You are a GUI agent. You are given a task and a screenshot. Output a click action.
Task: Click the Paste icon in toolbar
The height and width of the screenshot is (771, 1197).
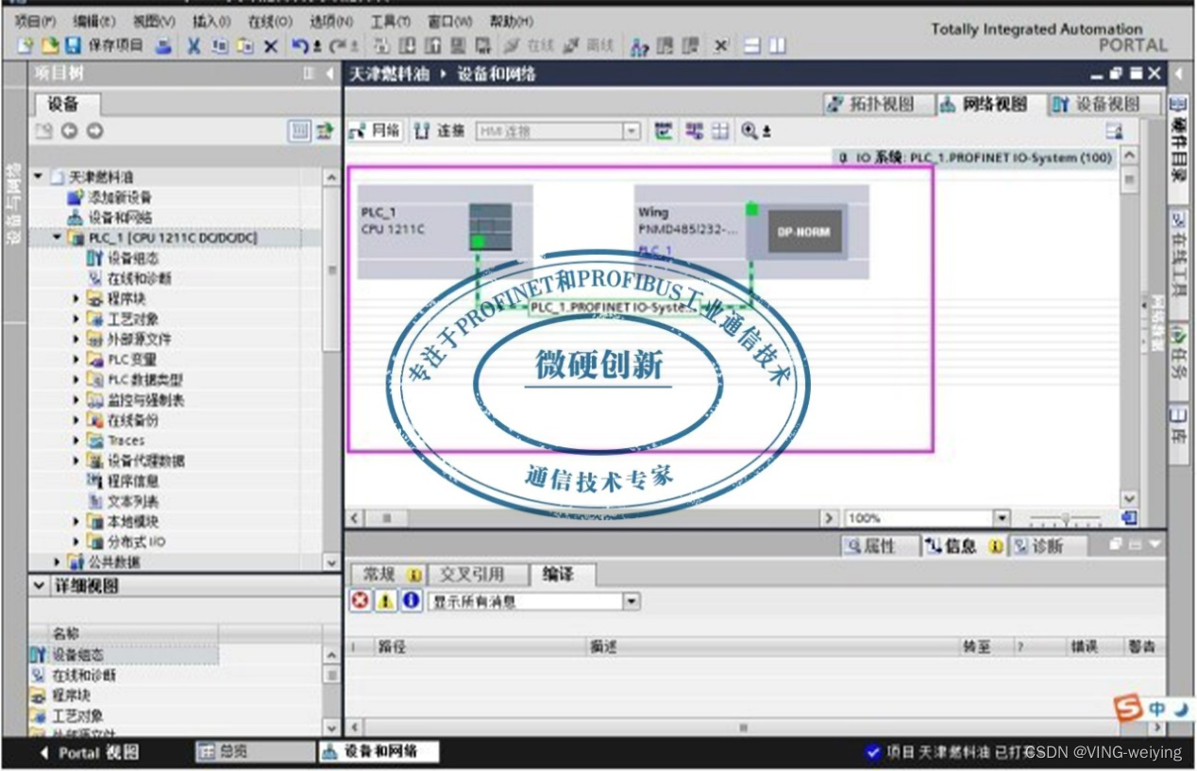pyautogui.click(x=245, y=45)
